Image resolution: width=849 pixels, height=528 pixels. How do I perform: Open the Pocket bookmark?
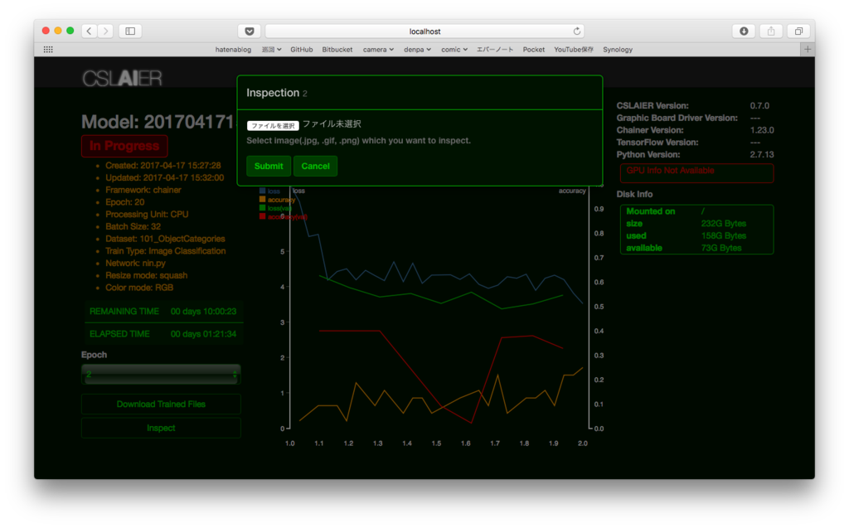[x=533, y=49]
